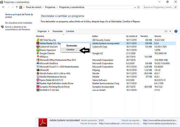Image resolution: width=180 pixels, height=127 pixels.
Task: Select the KMSpico entry name
Action: click(x=44, y=57)
